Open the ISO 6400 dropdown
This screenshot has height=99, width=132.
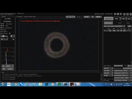(x=108, y=71)
